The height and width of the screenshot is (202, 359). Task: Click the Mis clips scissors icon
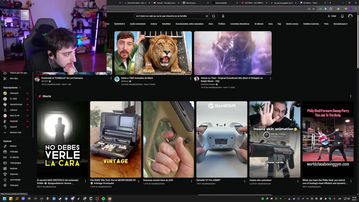tap(5, 79)
